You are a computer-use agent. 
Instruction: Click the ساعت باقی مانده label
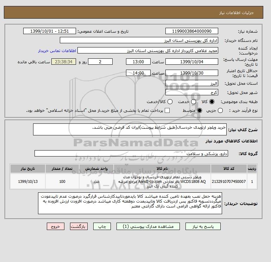click(x=34, y=62)
